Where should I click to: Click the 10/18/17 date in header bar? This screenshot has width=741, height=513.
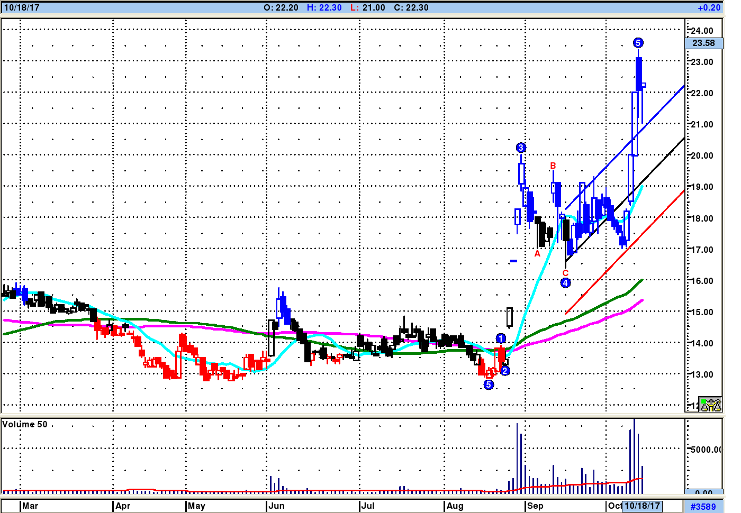pyautogui.click(x=21, y=7)
